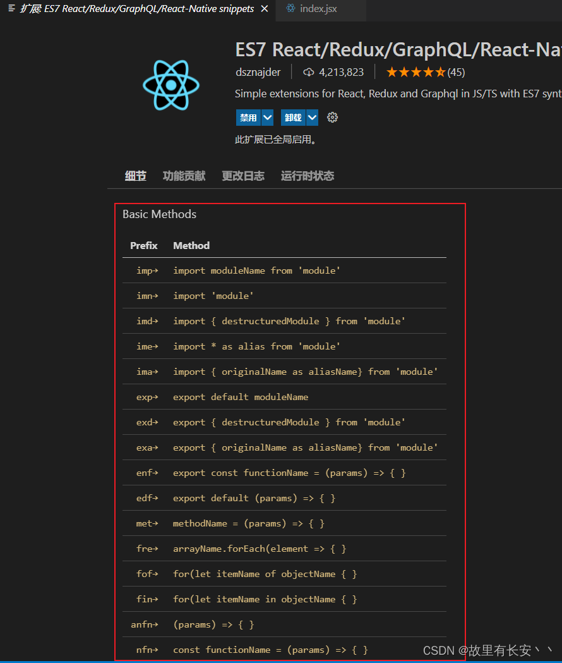562x663 pixels.
Task: Click the 'exd→' prefix cell
Action: coord(147,422)
